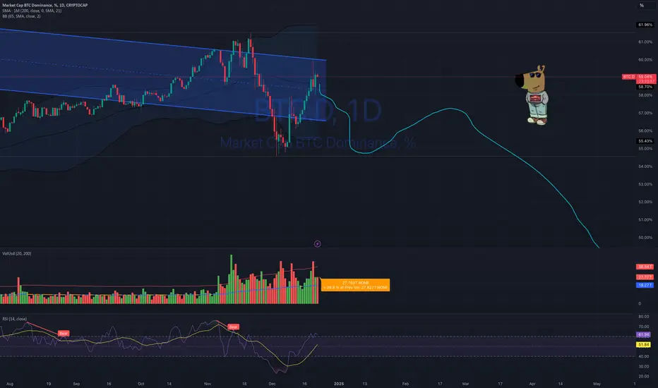The height and width of the screenshot is (388, 658).
Task: Select the 61.96% price axis label
Action: coord(645,25)
